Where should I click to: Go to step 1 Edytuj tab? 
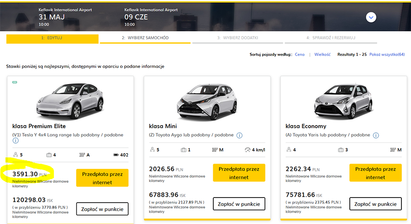point(52,38)
